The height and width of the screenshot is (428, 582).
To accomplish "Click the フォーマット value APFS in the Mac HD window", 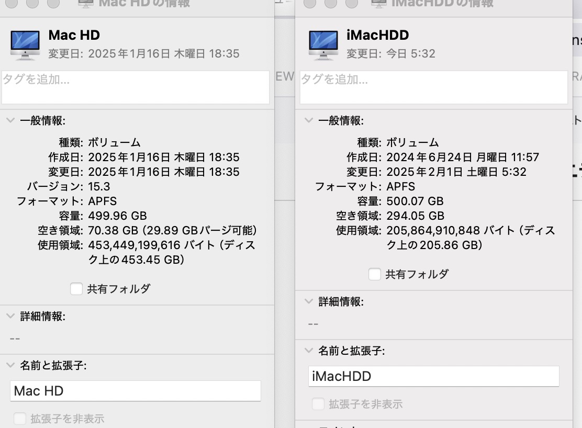I will 103,201.
